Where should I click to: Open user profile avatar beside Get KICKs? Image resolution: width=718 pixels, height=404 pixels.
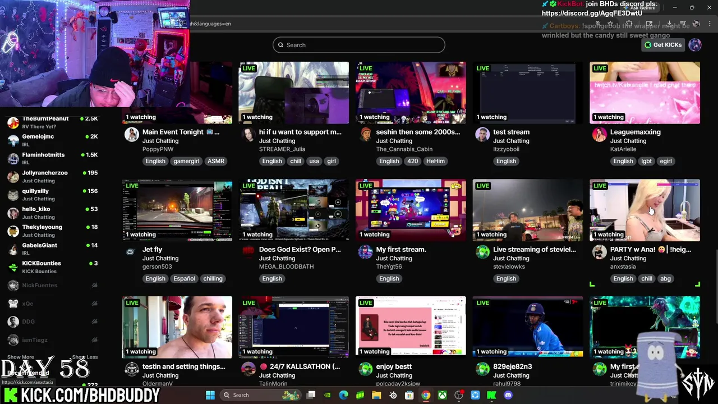[695, 45]
